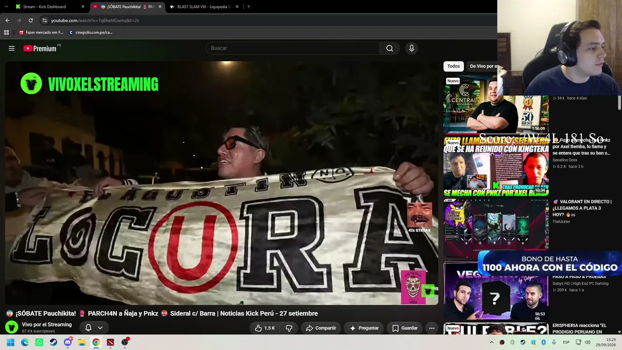The image size is (622, 350).
Task: Go back in browser history
Action: [7, 20]
